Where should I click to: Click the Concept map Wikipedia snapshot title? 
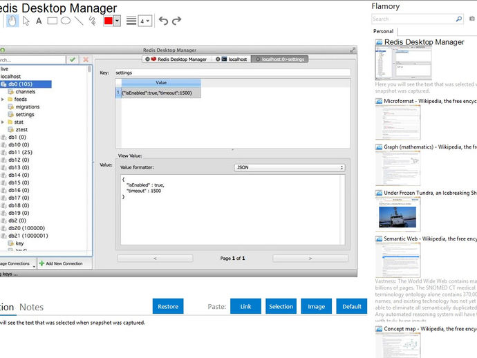tap(430, 329)
